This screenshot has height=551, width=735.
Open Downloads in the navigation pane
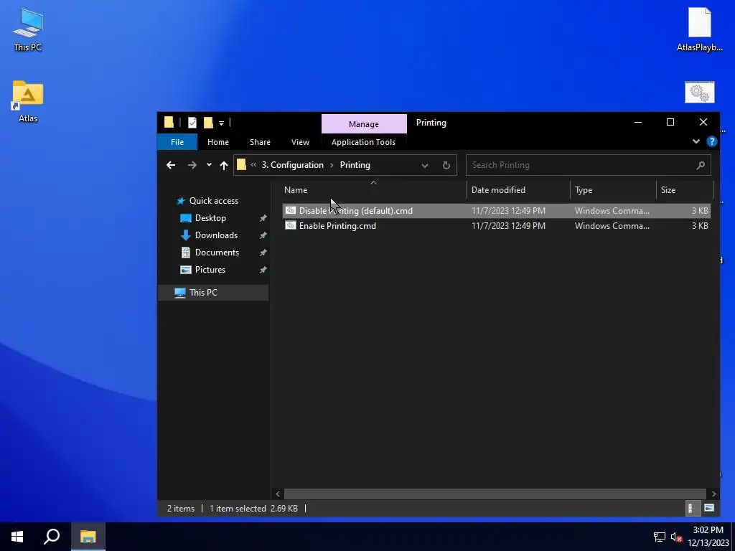tap(216, 235)
